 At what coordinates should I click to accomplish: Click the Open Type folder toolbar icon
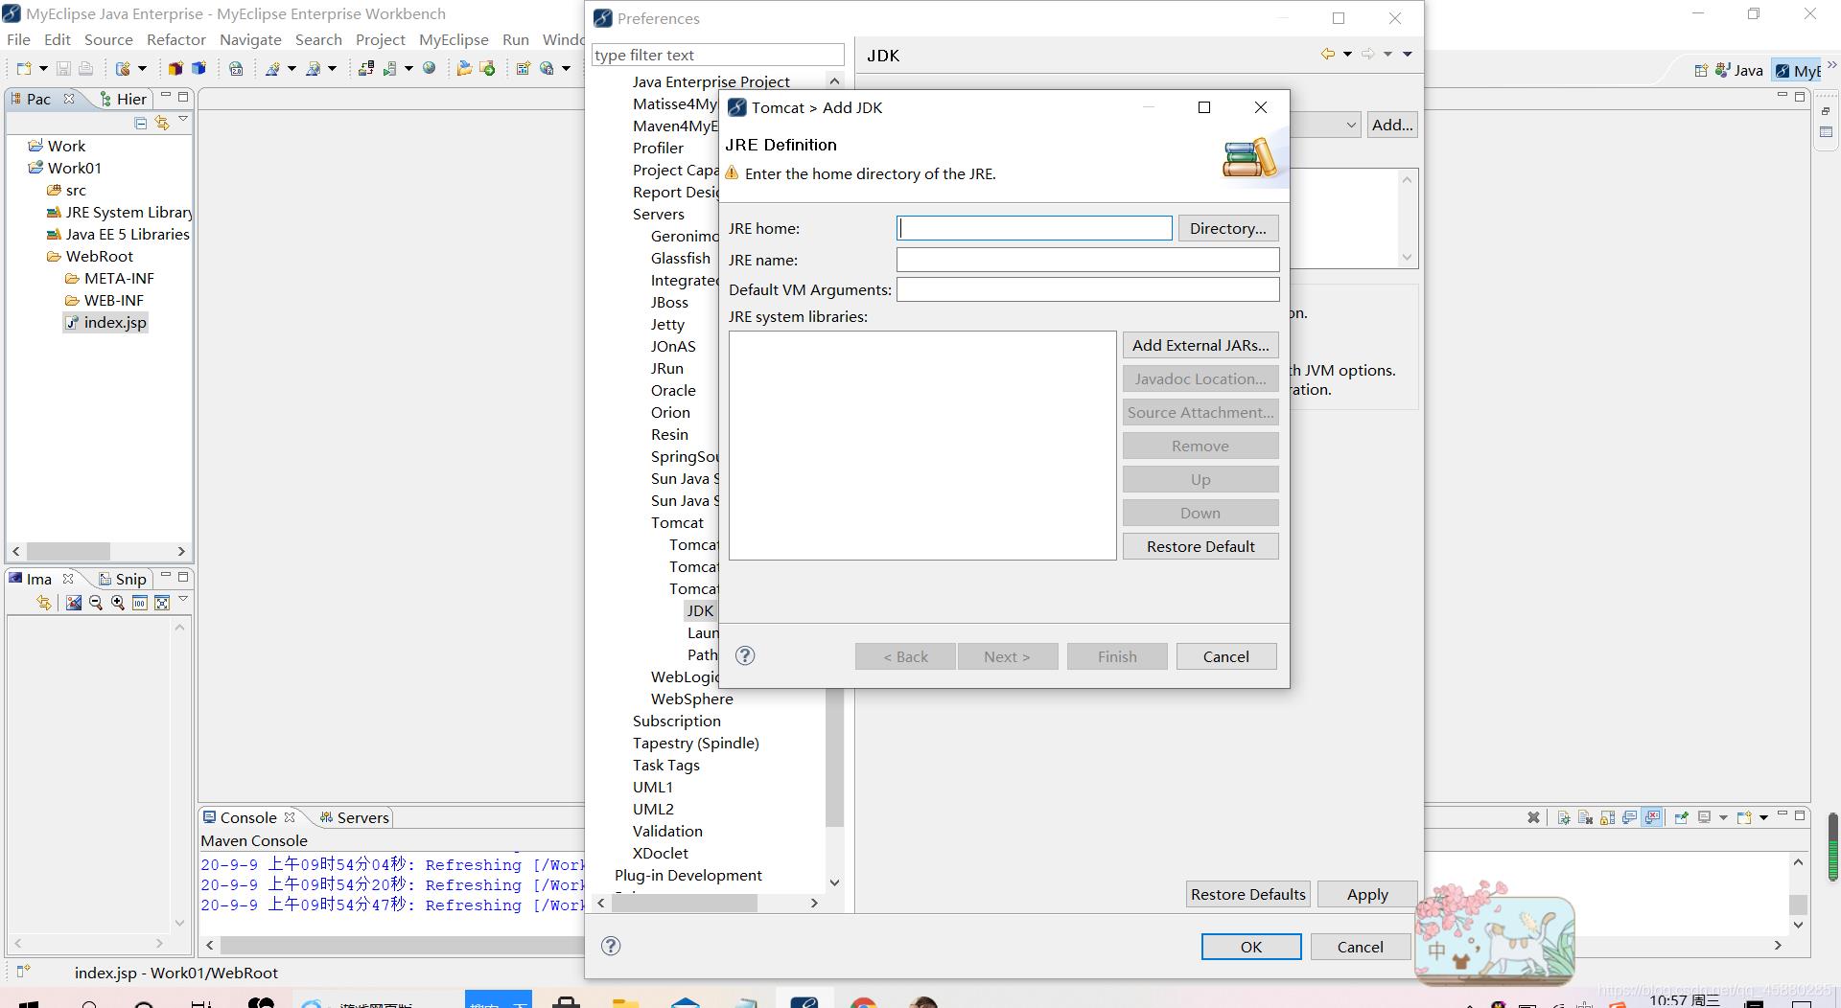pyautogui.click(x=464, y=68)
